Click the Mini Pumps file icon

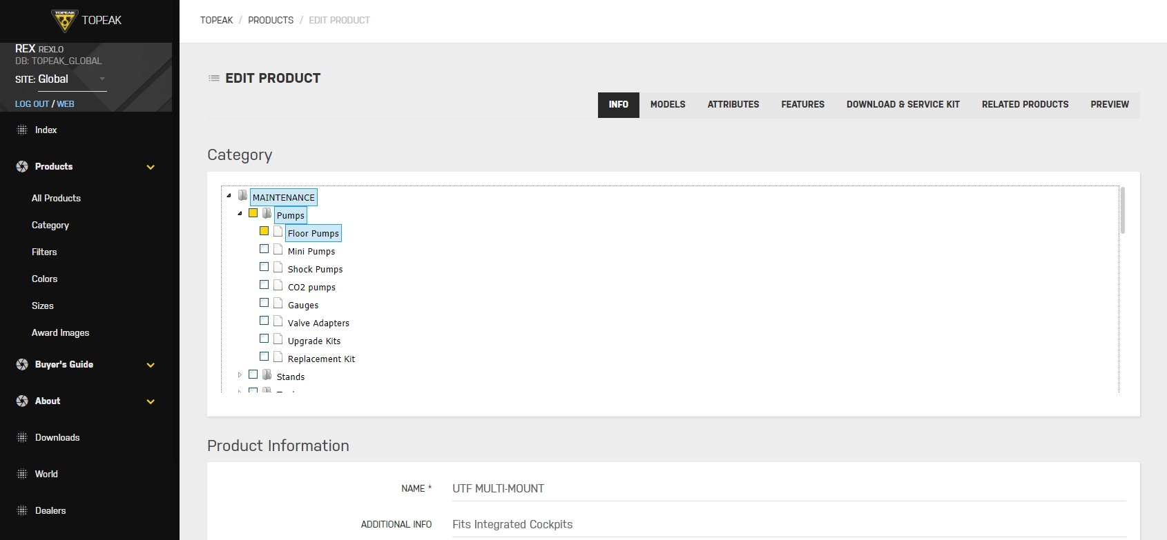(278, 249)
